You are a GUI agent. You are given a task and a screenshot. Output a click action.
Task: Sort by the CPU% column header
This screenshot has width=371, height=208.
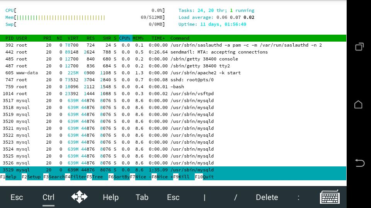tap(125, 38)
